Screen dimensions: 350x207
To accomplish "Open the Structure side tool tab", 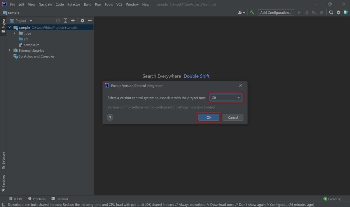I will click(x=3, y=160).
